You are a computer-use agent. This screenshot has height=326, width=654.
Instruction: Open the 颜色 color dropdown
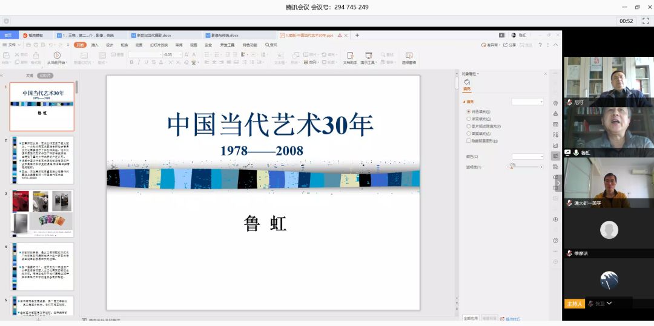pyautogui.click(x=527, y=157)
